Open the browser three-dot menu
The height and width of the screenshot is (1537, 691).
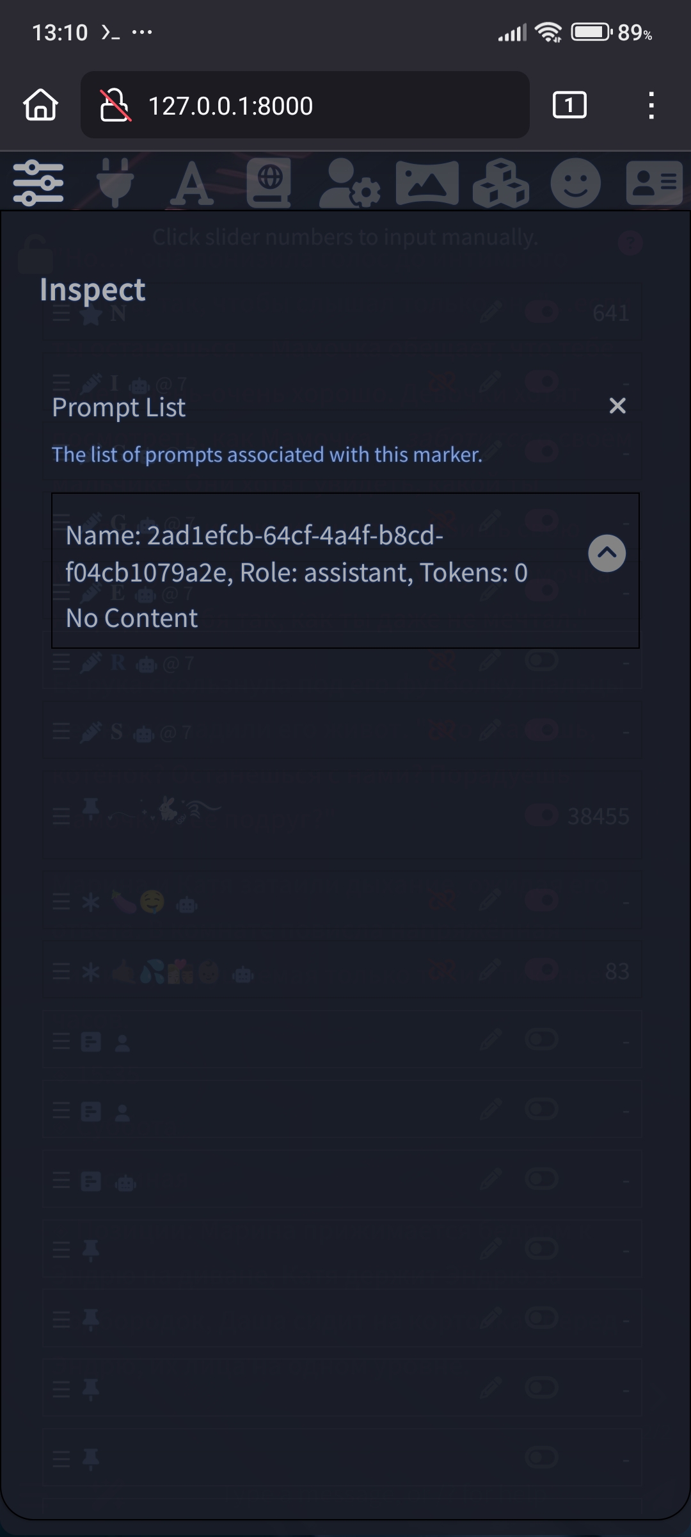point(651,105)
